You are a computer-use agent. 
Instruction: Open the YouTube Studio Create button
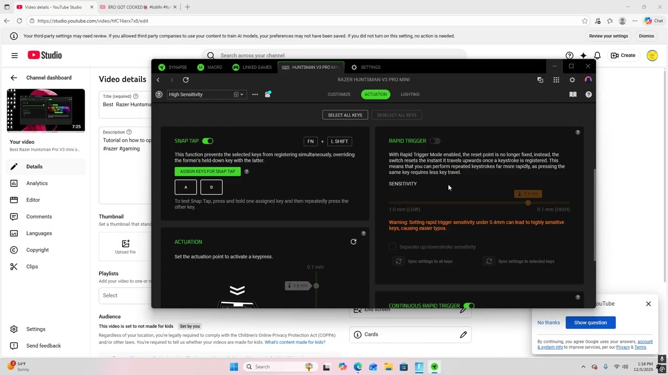(623, 55)
